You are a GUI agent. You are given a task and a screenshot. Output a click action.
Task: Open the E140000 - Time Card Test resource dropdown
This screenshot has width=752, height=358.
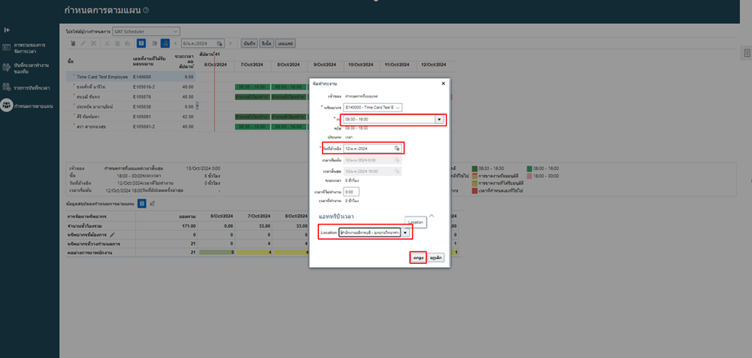click(398, 107)
